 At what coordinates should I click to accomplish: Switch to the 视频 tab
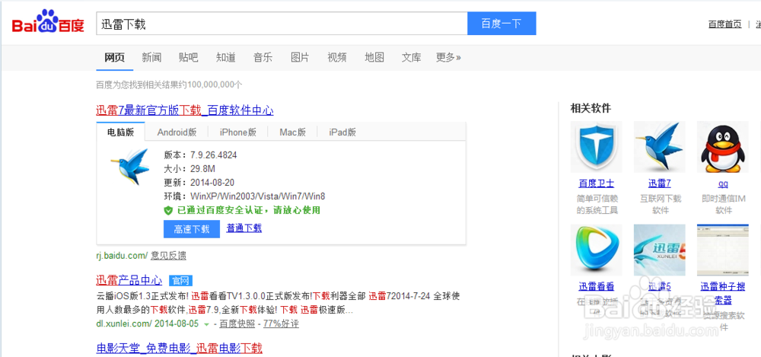(x=337, y=57)
